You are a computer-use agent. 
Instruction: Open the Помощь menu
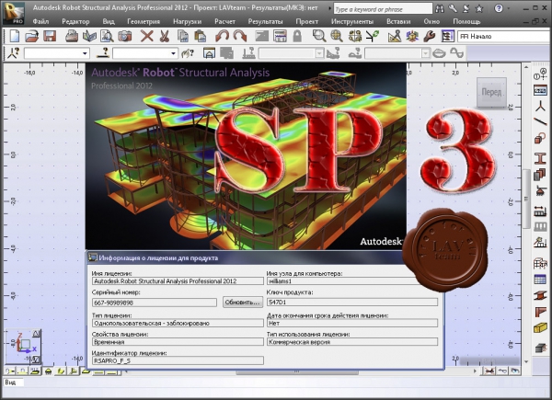[x=466, y=21]
